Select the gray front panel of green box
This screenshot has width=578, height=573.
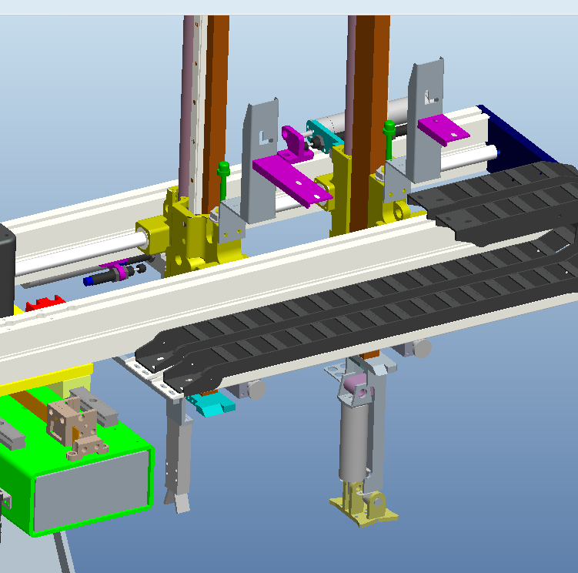[91, 490]
